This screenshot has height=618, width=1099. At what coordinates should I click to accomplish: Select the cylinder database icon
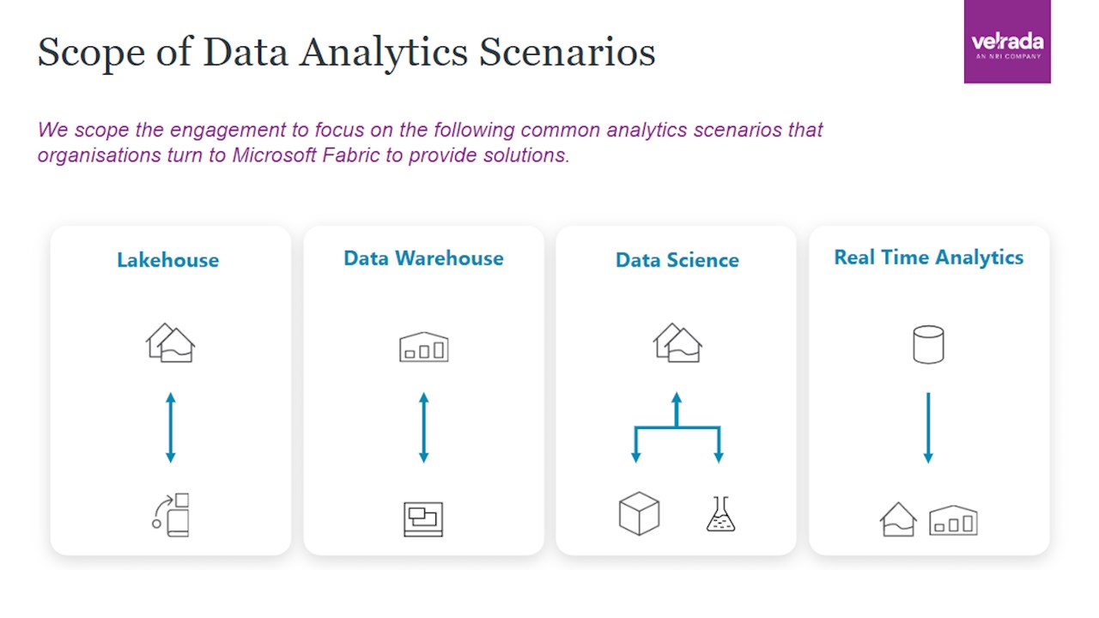click(x=928, y=345)
